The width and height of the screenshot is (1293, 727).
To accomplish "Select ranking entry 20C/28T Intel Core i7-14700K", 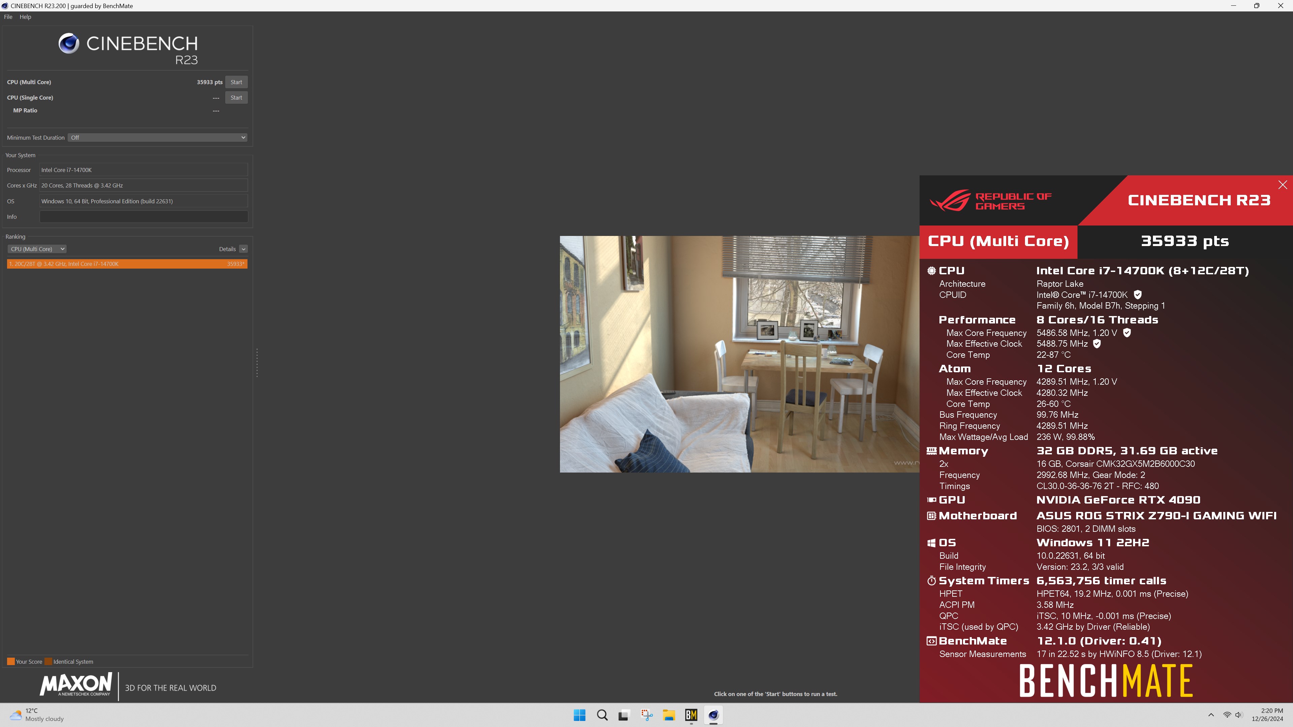I will click(x=127, y=264).
